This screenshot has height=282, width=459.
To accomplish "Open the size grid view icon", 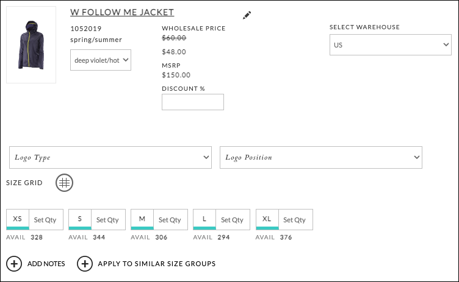I will [x=65, y=183].
